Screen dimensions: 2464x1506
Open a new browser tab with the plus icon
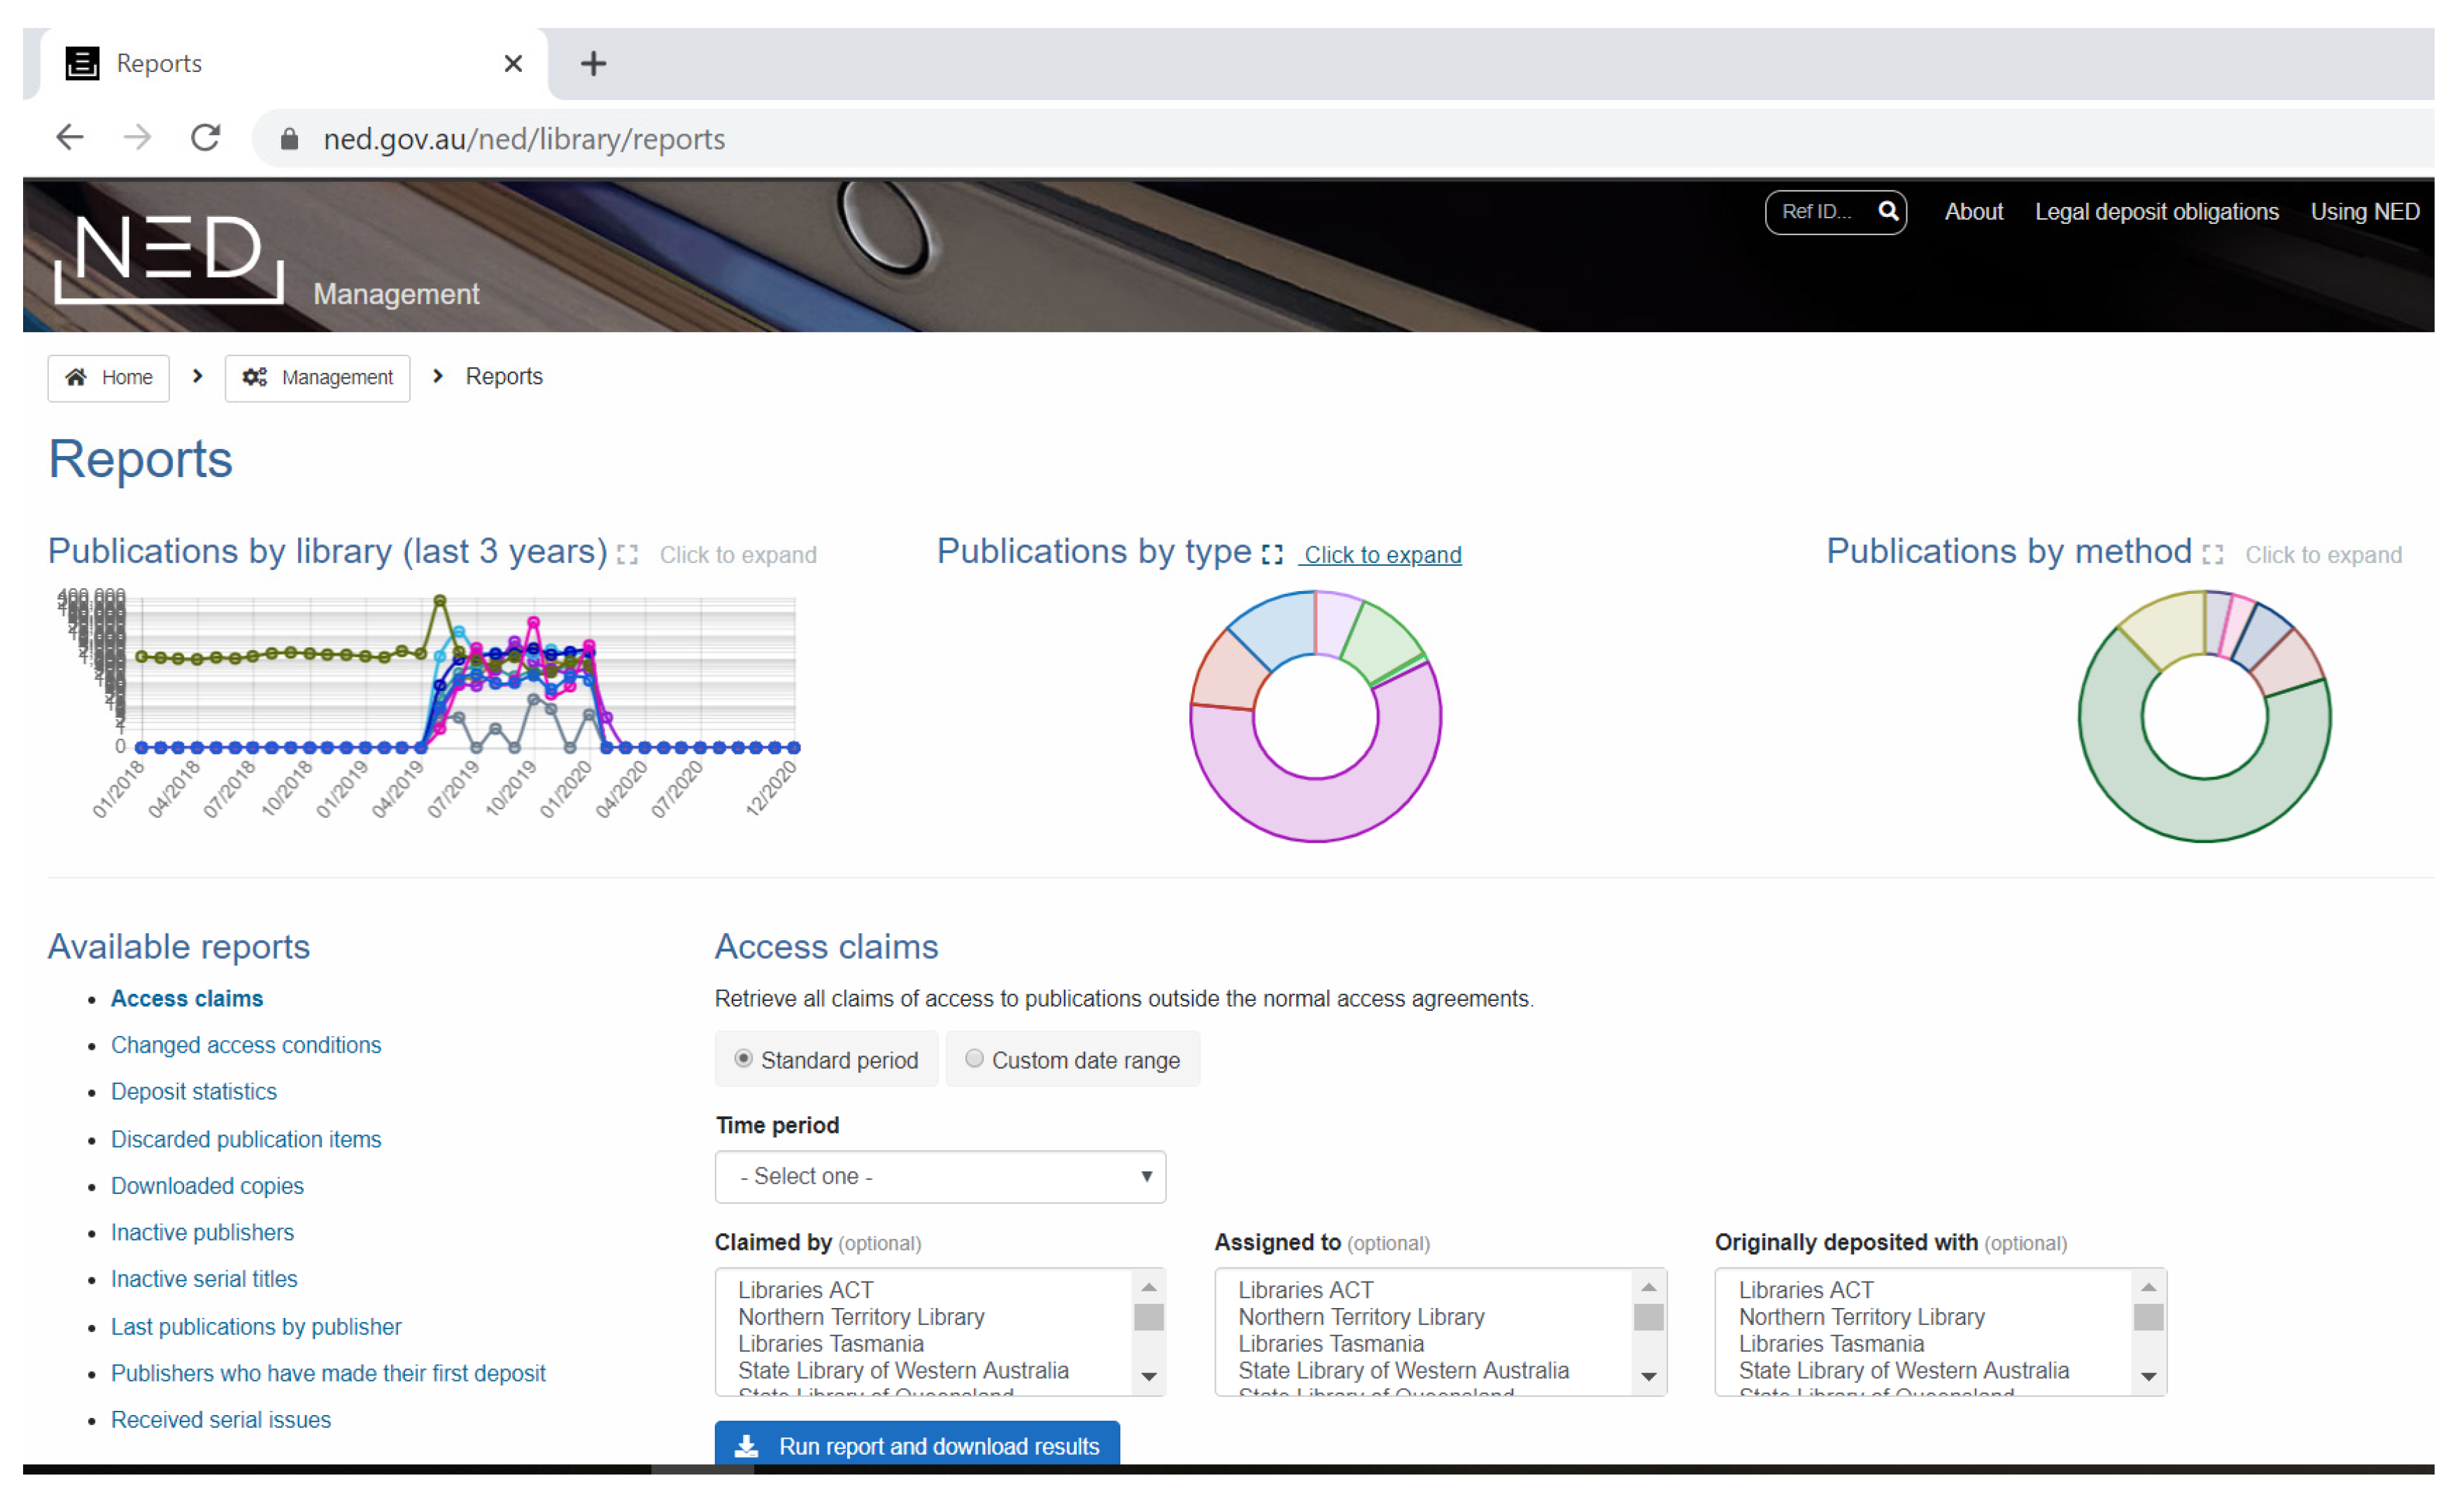593,63
